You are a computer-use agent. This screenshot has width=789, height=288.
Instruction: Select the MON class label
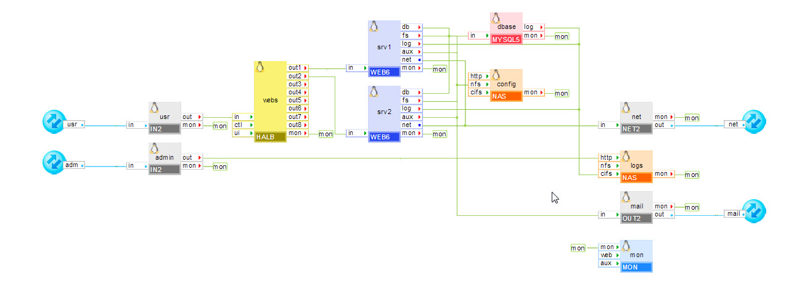pyautogui.click(x=636, y=268)
